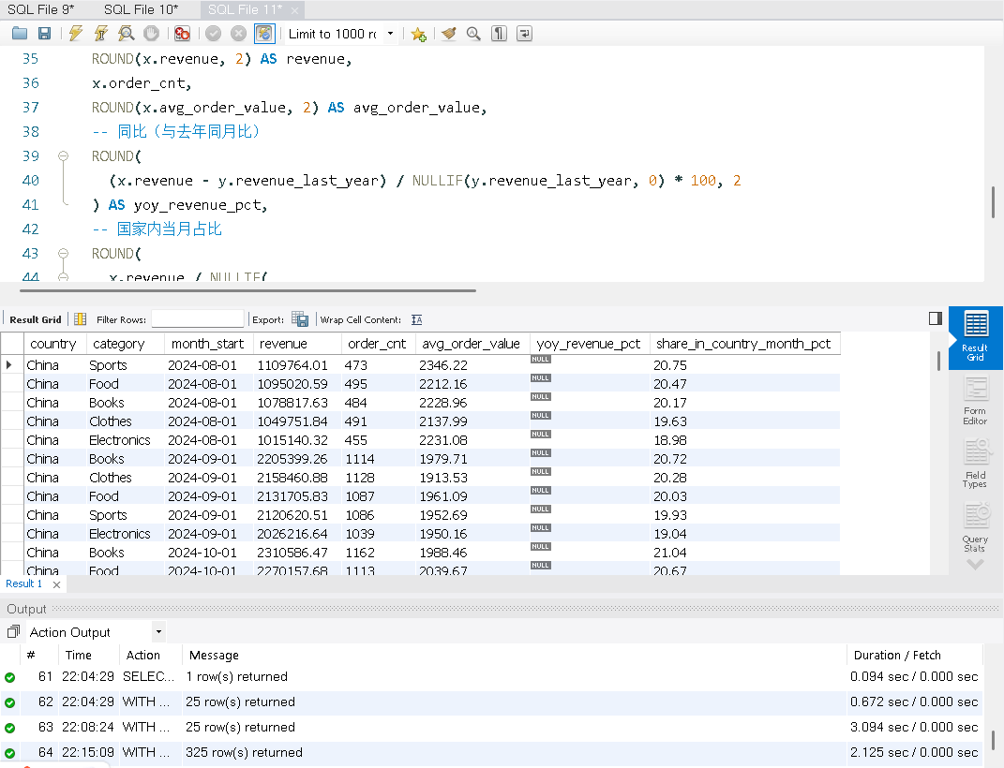This screenshot has width=1004, height=768.
Task: Open the Action Output dropdown
Action: 157,632
